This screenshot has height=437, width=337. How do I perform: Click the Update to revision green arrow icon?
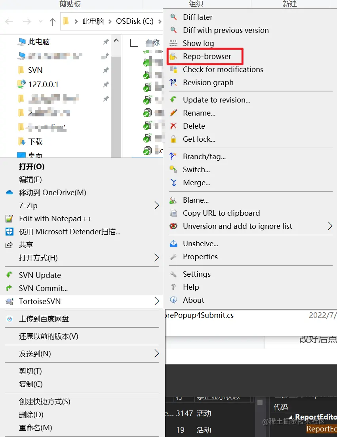pos(173,99)
